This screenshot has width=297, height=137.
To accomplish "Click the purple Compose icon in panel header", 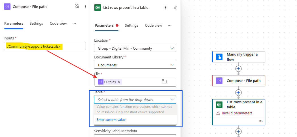I will pos(7,7).
